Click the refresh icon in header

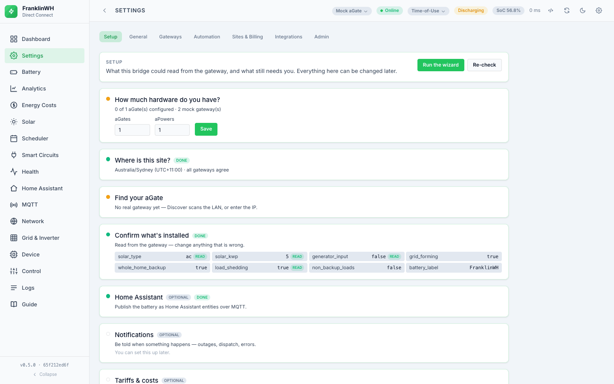click(567, 11)
